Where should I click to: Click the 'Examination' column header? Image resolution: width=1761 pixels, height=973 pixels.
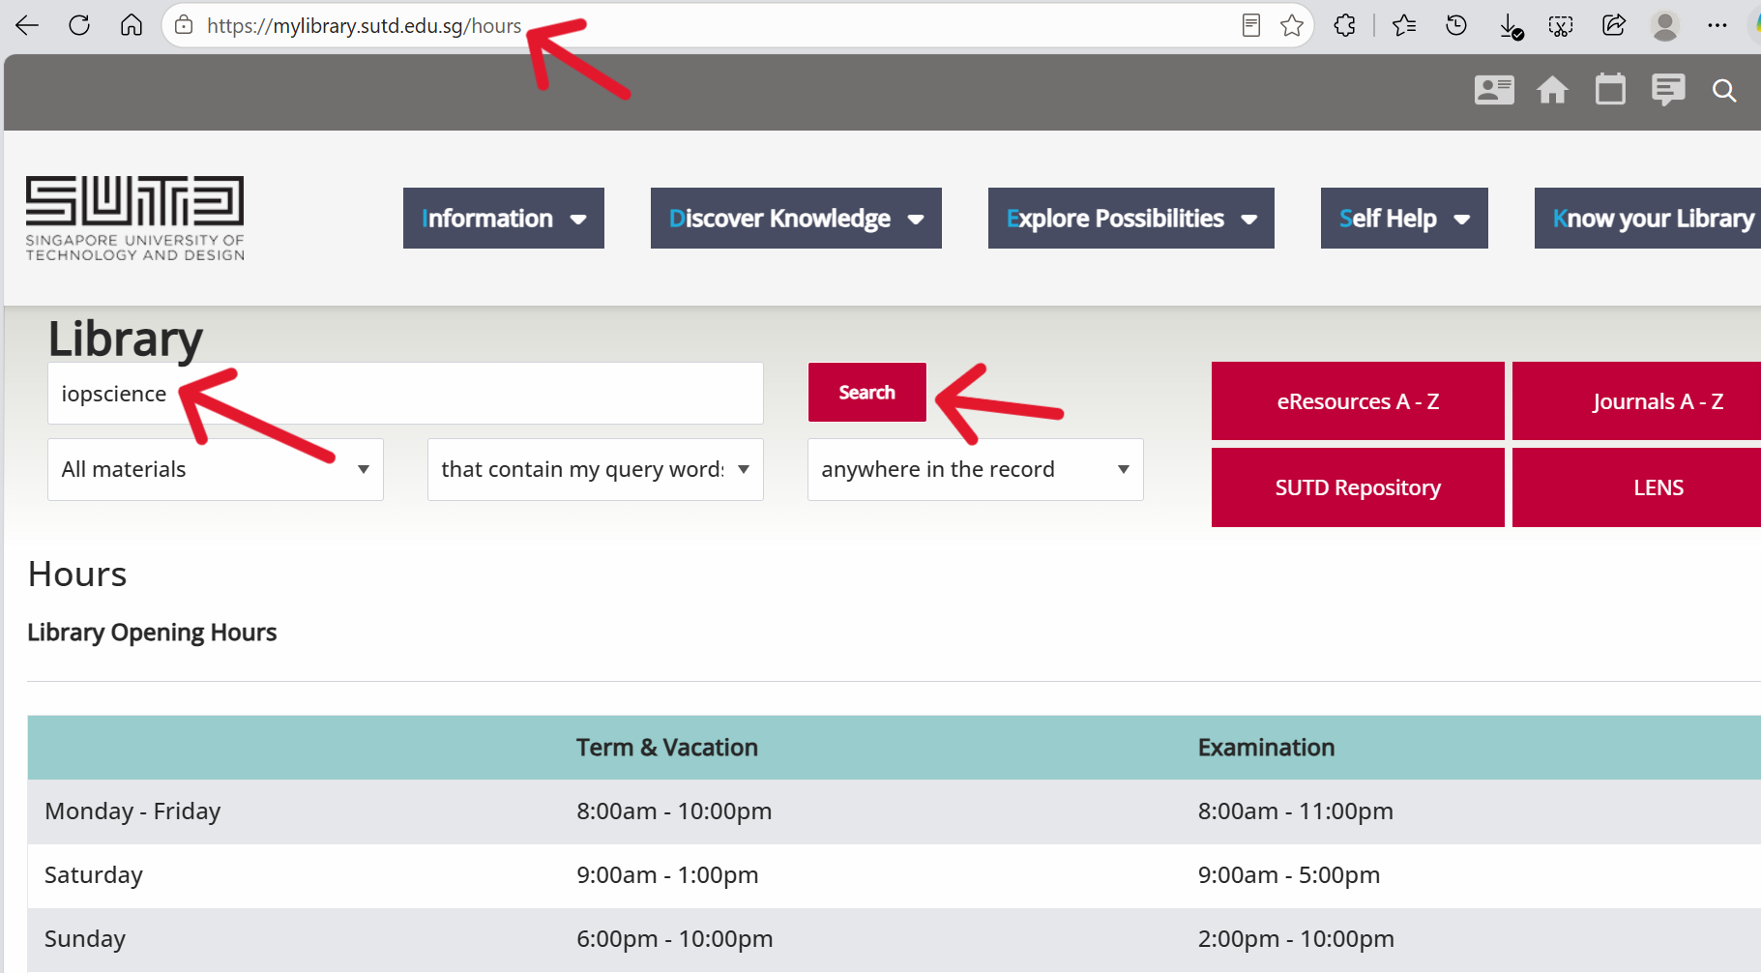pyautogui.click(x=1266, y=748)
